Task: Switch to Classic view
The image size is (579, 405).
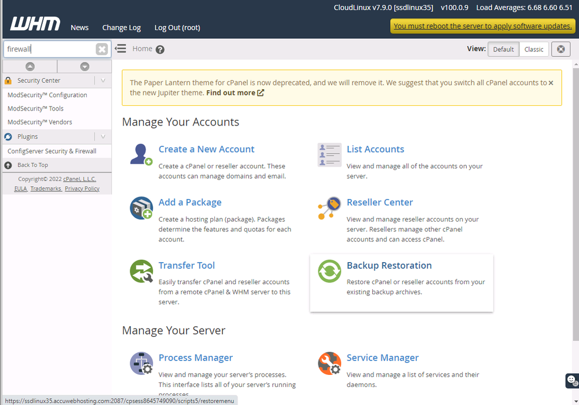Action: [534, 49]
